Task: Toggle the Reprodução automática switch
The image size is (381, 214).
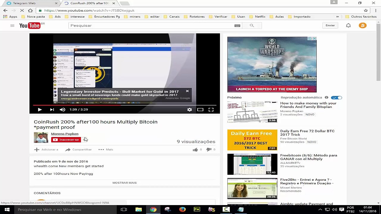Action: [x=337, y=97]
